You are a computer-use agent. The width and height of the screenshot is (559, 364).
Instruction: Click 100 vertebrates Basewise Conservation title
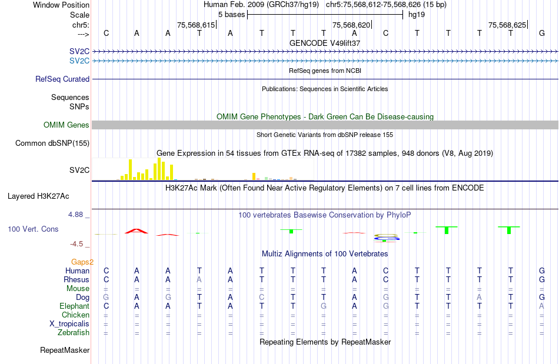click(x=325, y=215)
